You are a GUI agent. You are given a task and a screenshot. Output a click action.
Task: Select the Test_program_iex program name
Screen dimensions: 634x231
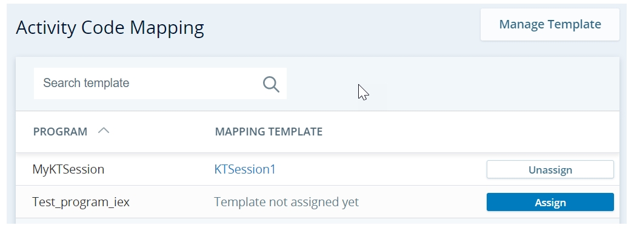[x=81, y=202]
